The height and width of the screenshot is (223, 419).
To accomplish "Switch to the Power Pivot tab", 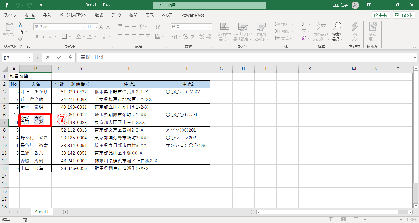I will 193,15.
